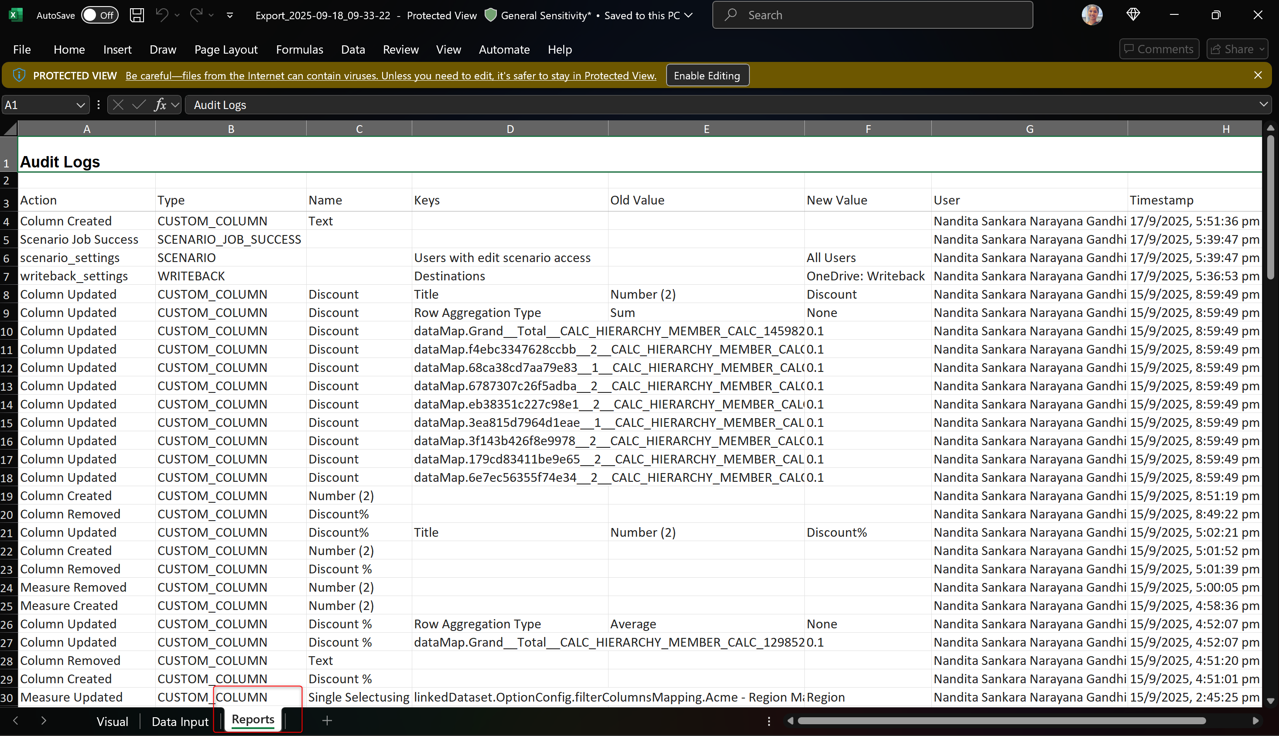Add a new sheet with plus icon
Viewport: 1279px width, 736px height.
click(x=327, y=720)
